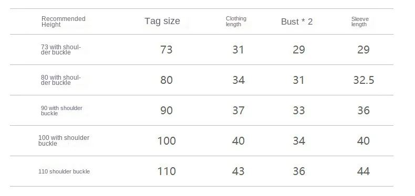Select tag size value 90
This screenshot has width=415, height=196.
(x=167, y=111)
